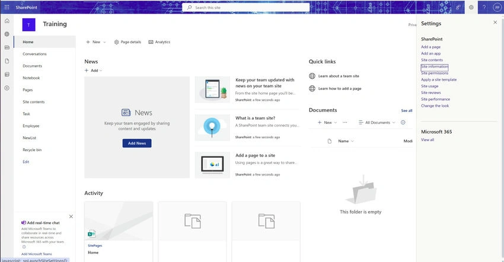Open Site usage in Settings

tap(430, 86)
